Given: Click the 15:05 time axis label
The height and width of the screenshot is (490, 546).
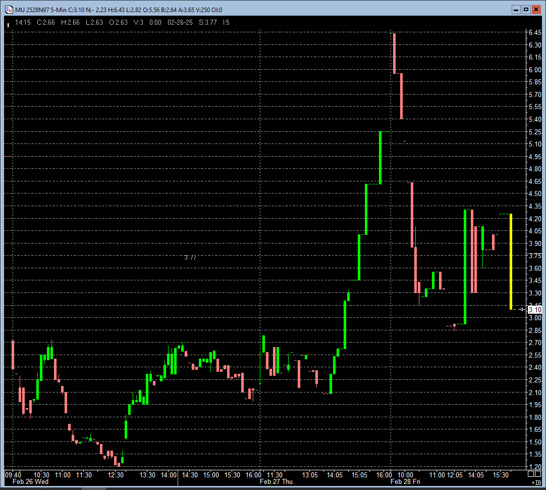Looking at the screenshot, I should (359, 475).
